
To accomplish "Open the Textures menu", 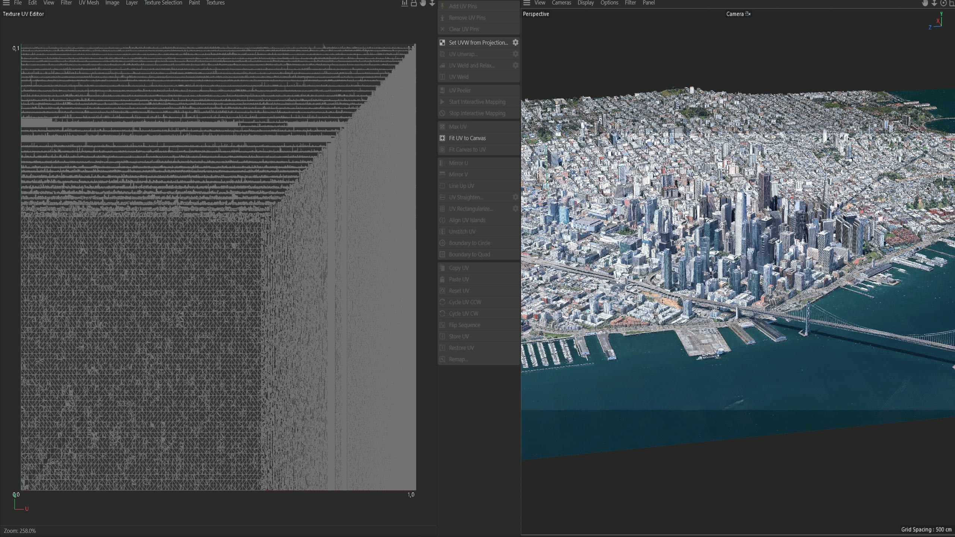I will click(x=215, y=3).
